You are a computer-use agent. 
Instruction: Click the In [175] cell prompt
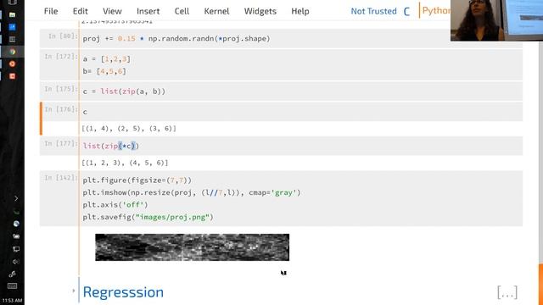point(60,89)
